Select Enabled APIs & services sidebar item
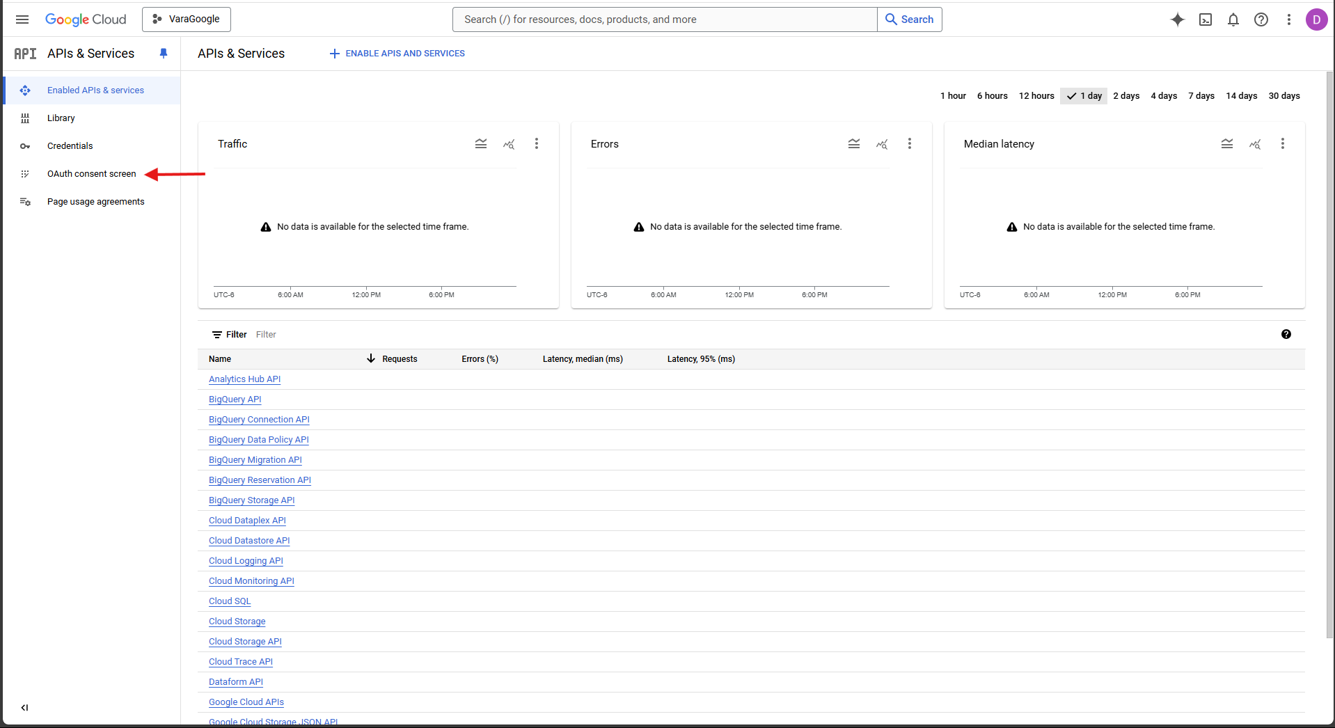The image size is (1335, 728). click(x=92, y=90)
